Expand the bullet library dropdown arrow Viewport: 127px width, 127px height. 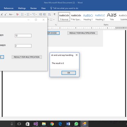pos(25,14)
